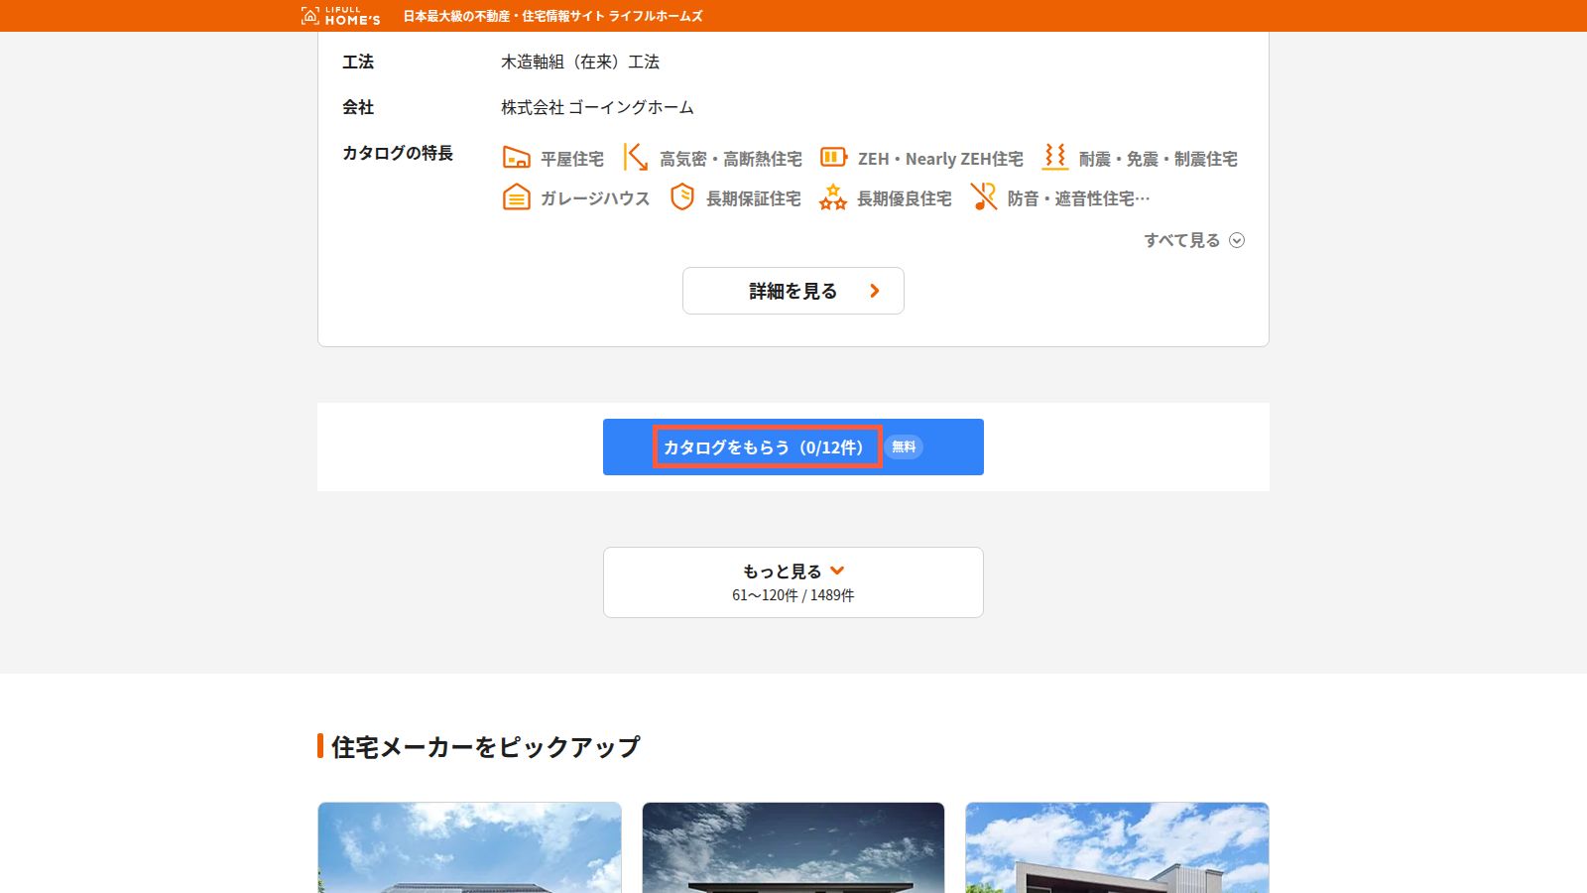Screen dimensions: 1587x893
Task: Open 詳細を見る for this catalog
Action: (x=793, y=291)
